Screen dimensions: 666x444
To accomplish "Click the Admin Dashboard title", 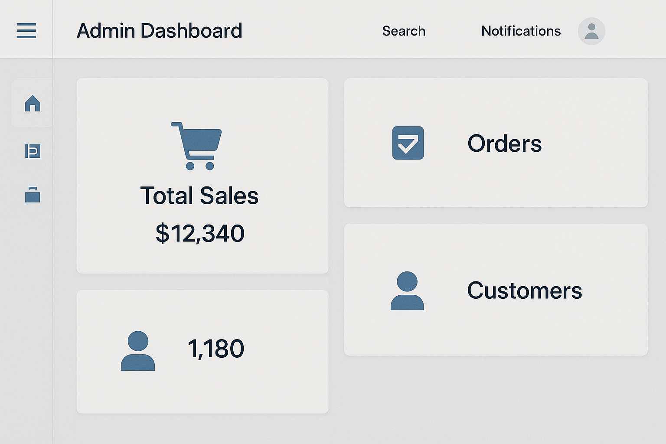I will click(x=160, y=31).
